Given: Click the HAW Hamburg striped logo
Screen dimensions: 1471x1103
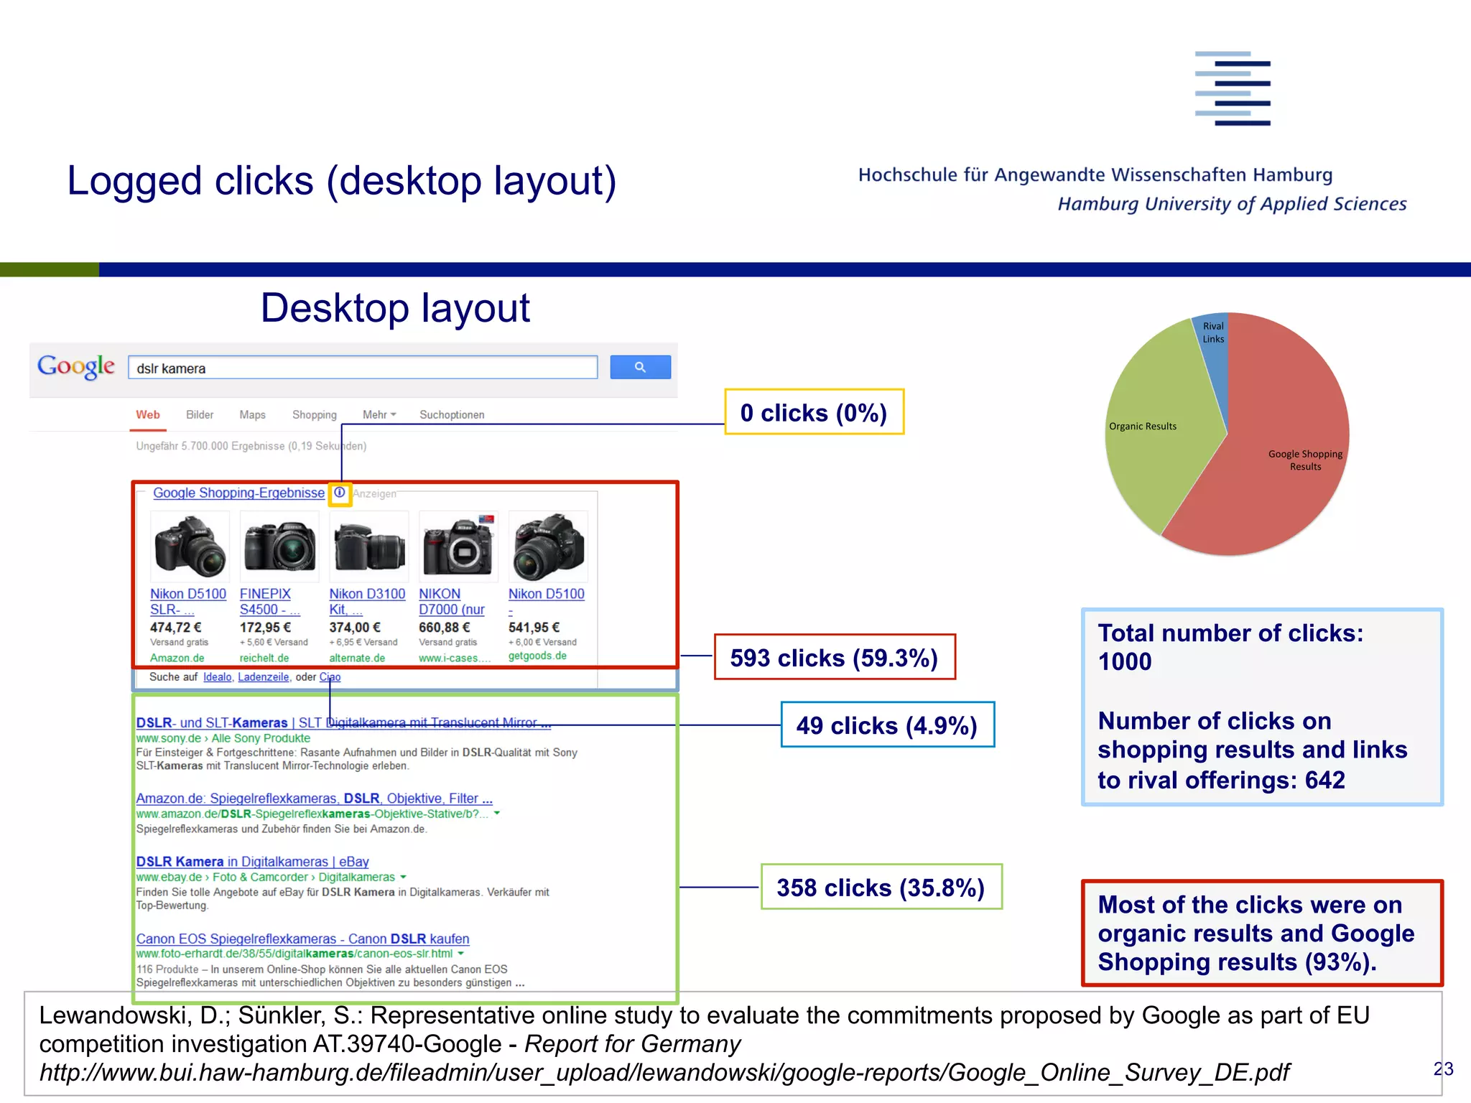Looking at the screenshot, I should coord(1233,88).
